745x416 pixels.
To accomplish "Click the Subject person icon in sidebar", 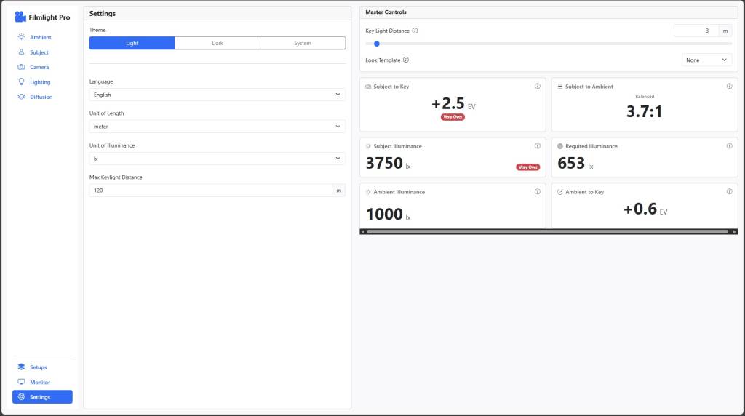I will pyautogui.click(x=21, y=52).
